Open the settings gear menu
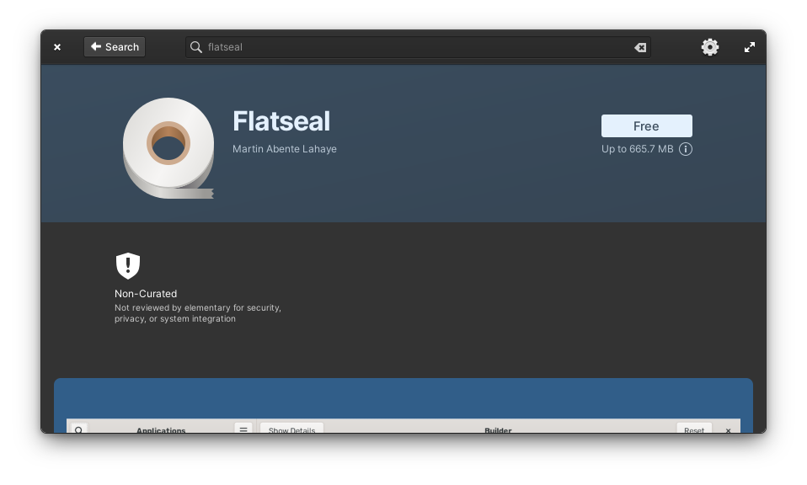Screen dimensions: 807x485 pyautogui.click(x=710, y=47)
